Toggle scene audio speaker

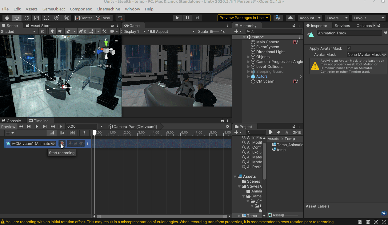(x=60, y=31)
